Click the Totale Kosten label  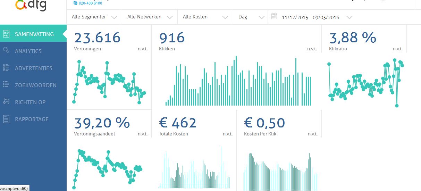point(174,134)
